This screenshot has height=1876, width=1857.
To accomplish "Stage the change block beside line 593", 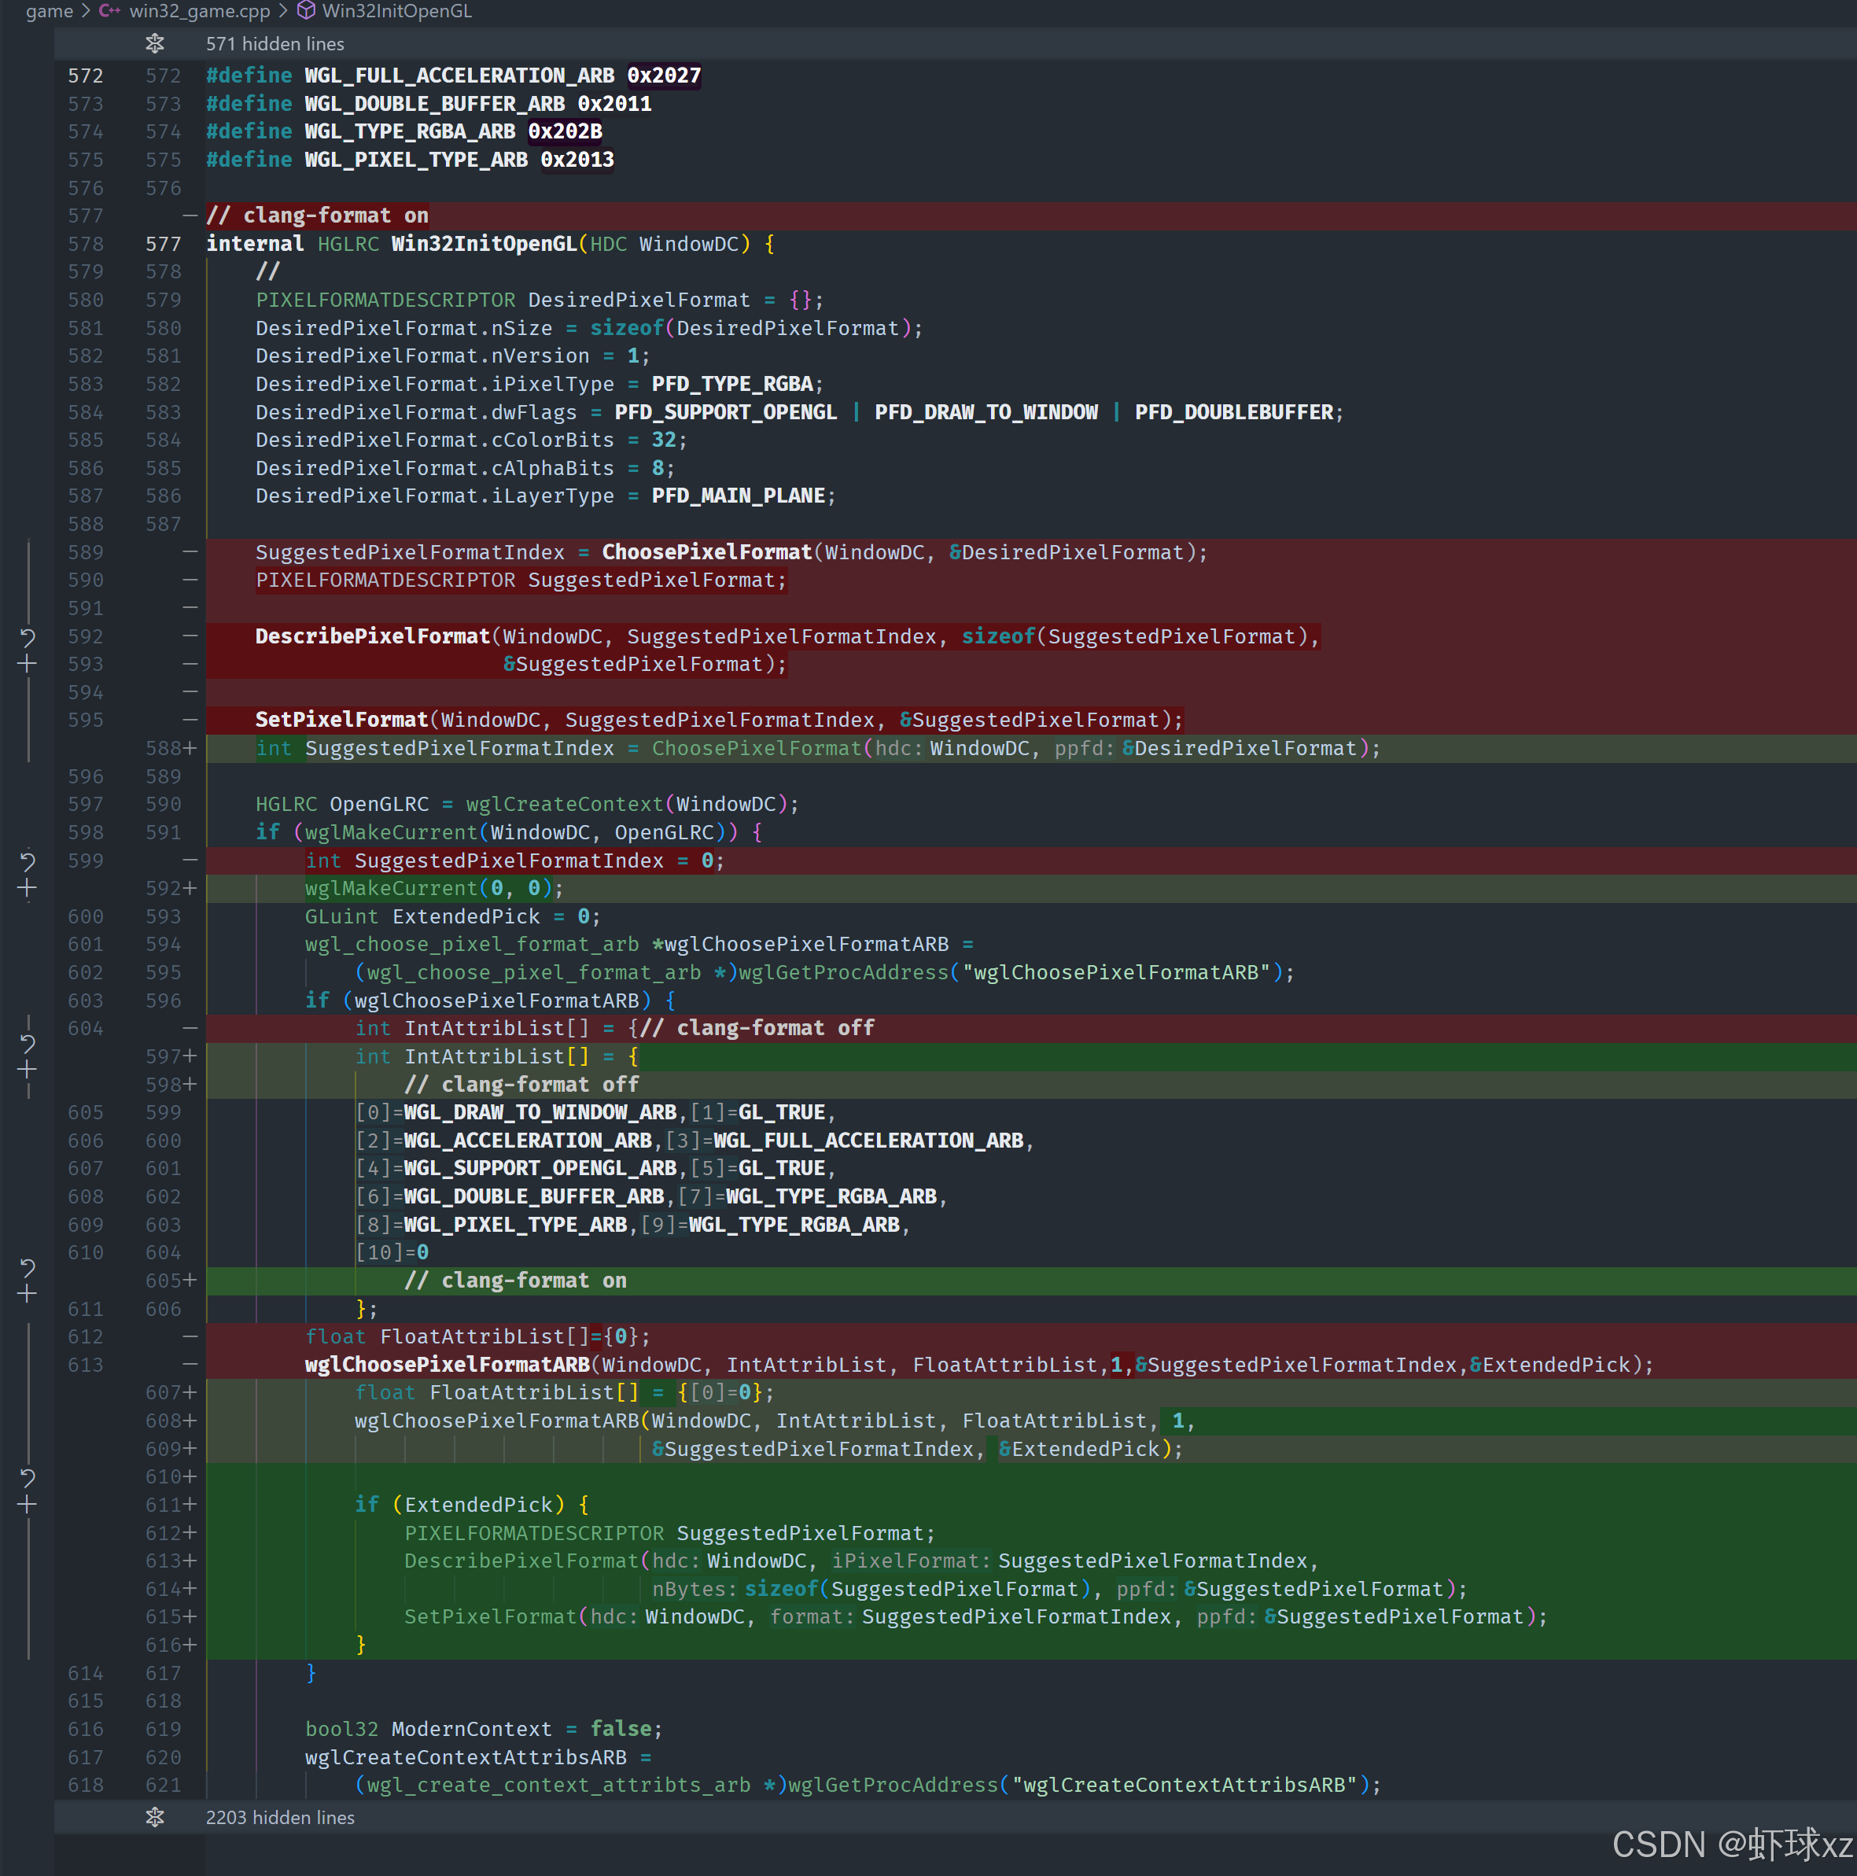I will tap(28, 664).
